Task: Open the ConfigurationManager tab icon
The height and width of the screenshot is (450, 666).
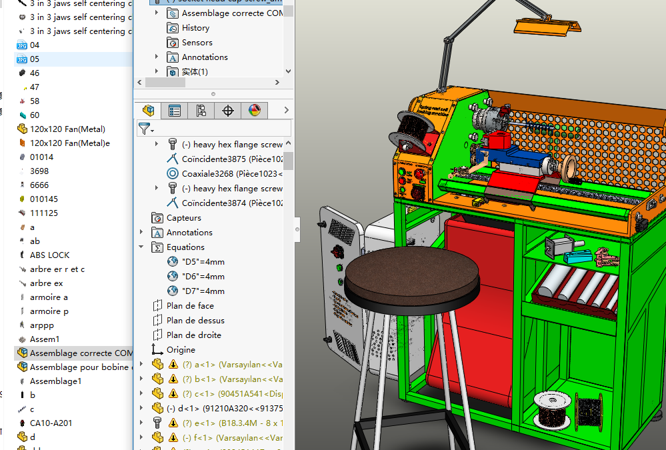Action: coord(201,111)
